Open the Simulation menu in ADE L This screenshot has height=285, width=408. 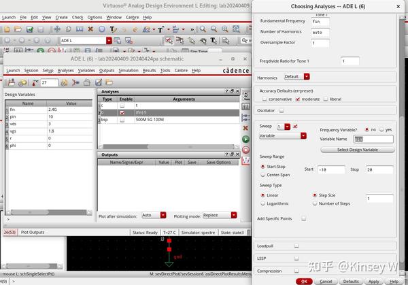tap(129, 71)
